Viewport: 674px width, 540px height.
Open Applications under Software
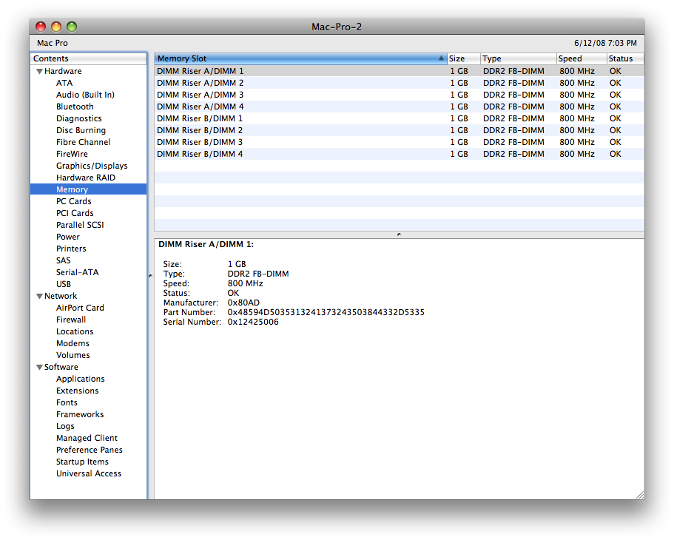pos(81,379)
